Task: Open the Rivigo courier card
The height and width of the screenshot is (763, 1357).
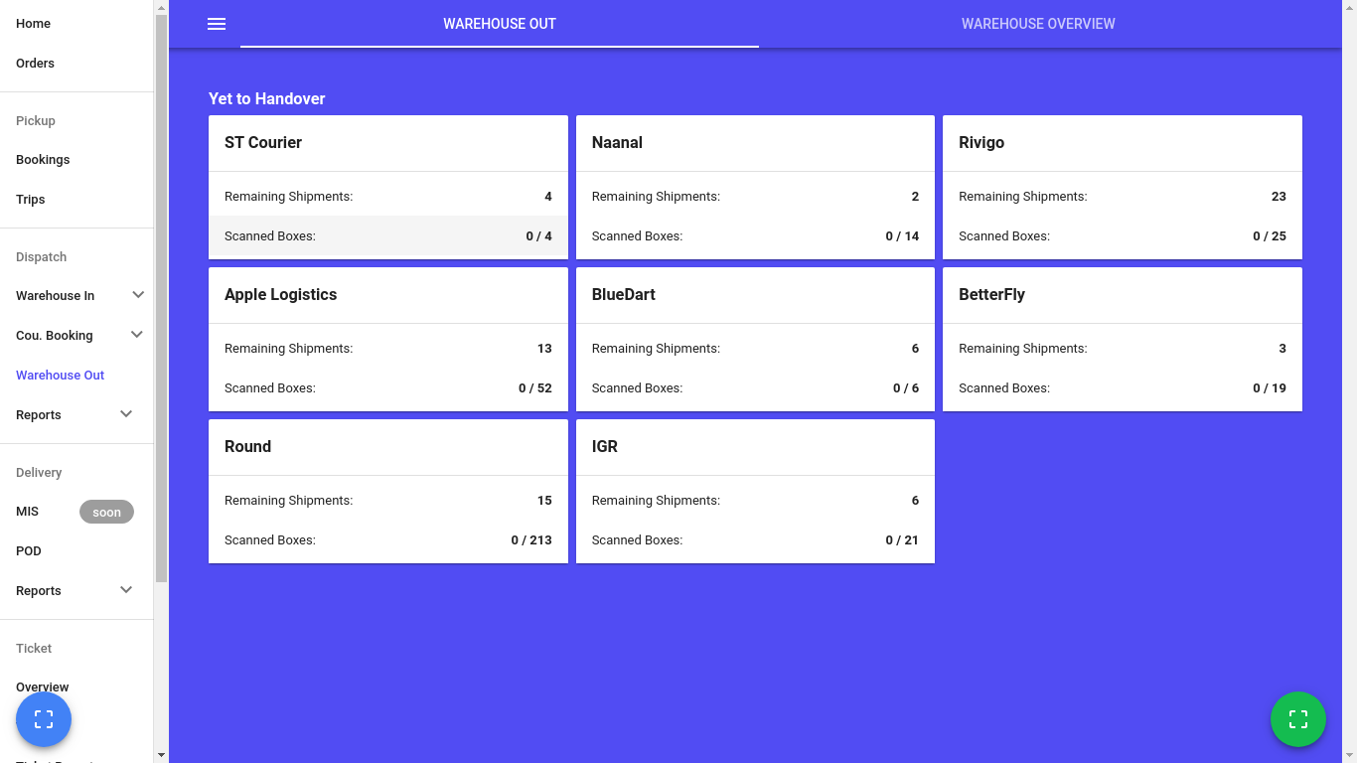Action: click(1122, 143)
